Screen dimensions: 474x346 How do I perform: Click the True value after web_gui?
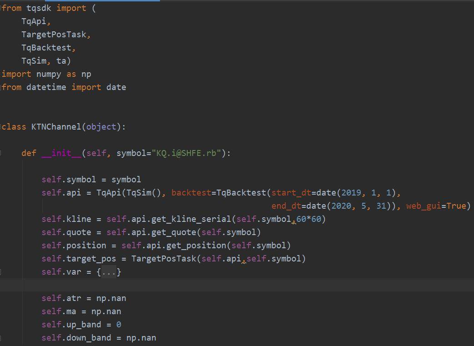(x=456, y=206)
